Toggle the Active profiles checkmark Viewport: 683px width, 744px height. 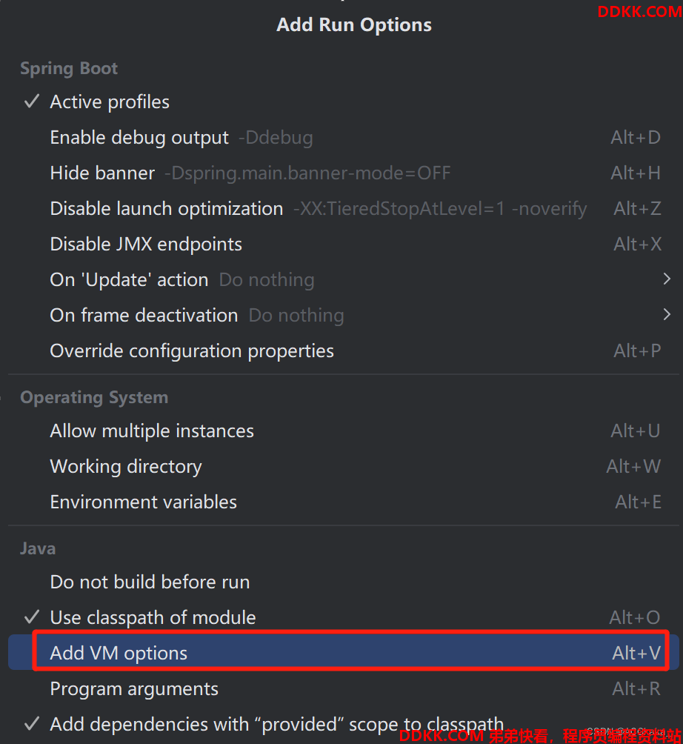click(x=32, y=102)
